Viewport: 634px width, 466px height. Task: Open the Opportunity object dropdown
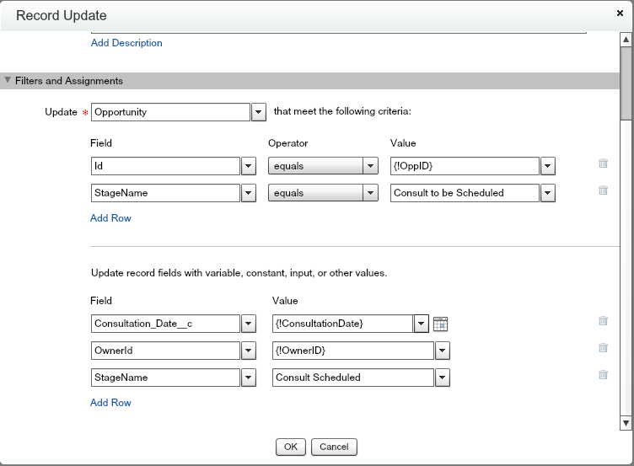(259, 112)
